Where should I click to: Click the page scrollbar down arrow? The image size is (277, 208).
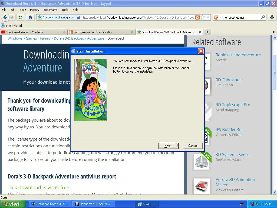click(275, 192)
